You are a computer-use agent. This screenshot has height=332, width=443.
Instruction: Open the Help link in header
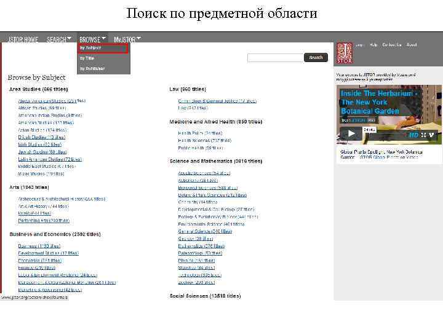[x=373, y=45]
